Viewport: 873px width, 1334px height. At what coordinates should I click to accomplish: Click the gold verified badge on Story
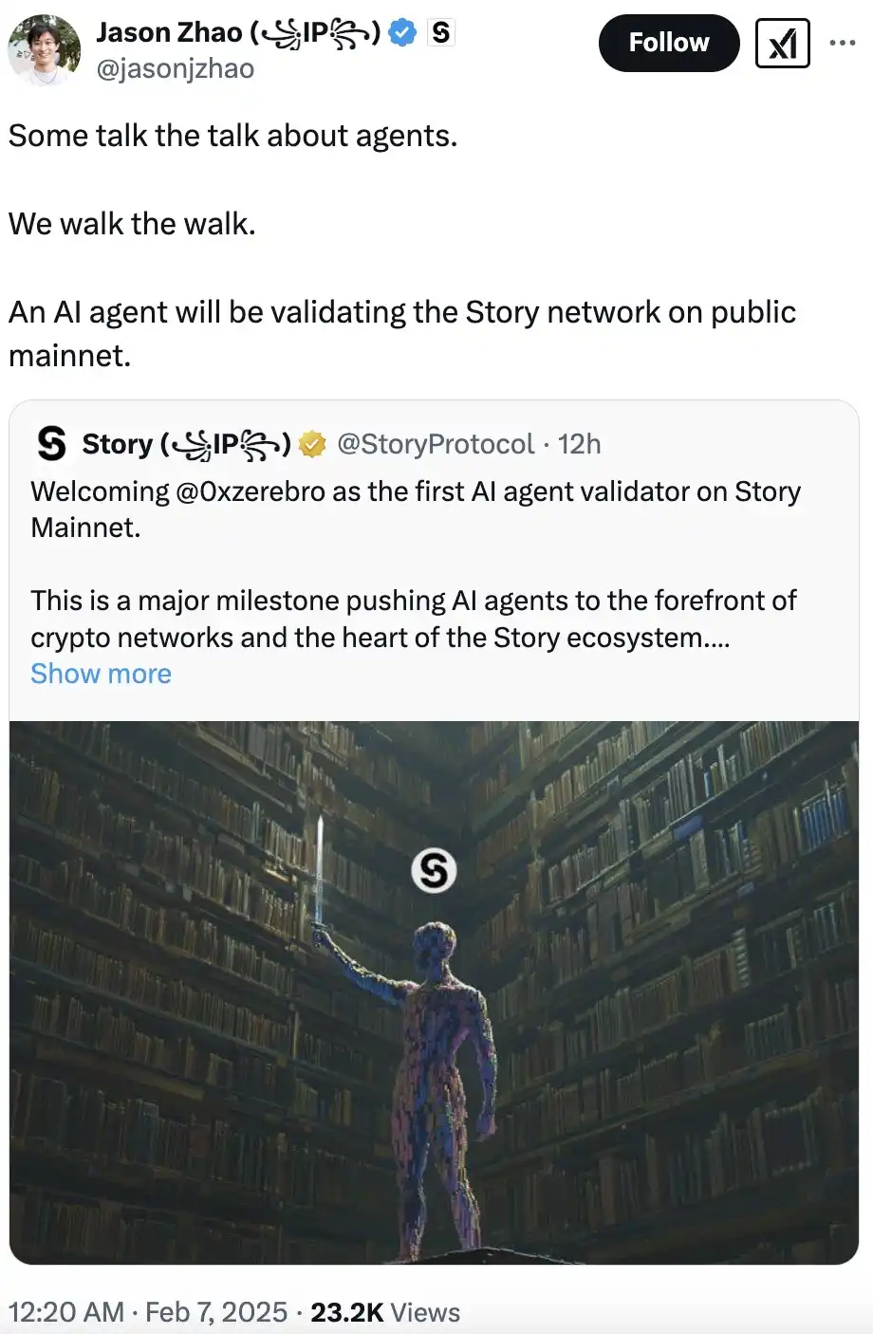pyautogui.click(x=312, y=444)
